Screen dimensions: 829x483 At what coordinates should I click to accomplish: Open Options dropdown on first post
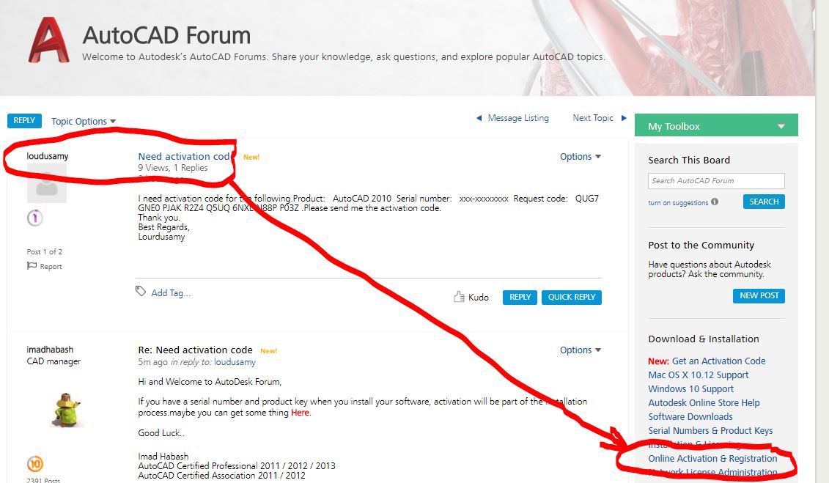581,156
